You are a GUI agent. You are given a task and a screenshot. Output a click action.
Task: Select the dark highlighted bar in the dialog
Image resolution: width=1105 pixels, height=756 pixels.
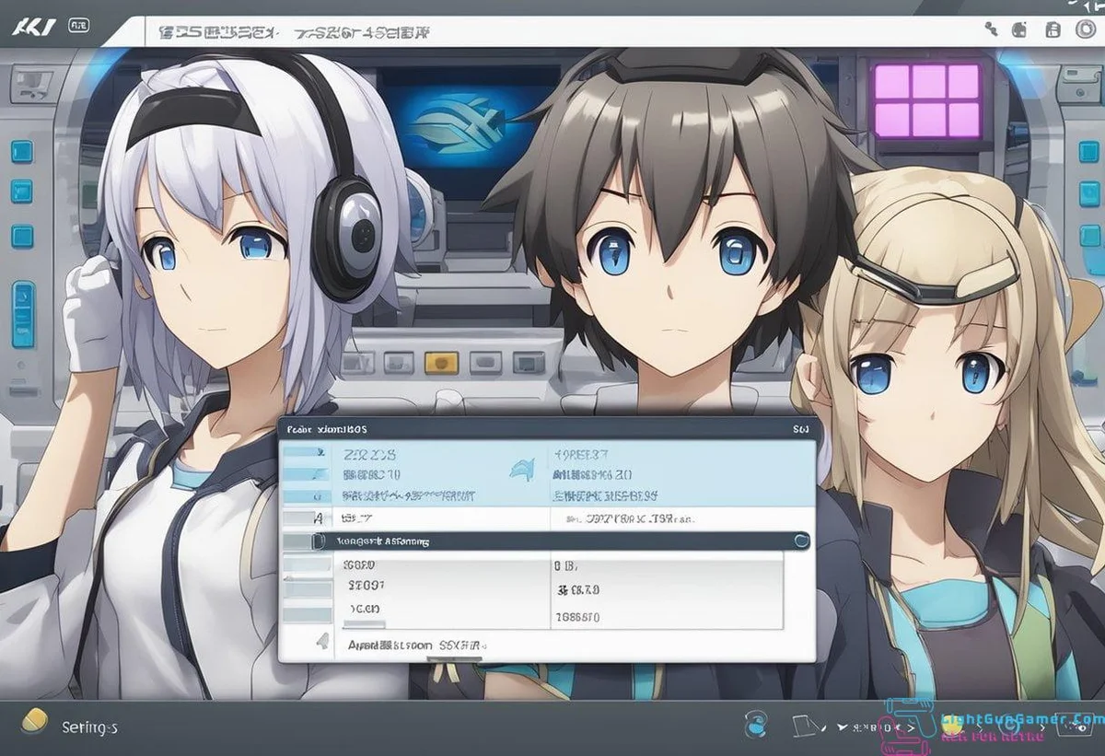click(552, 541)
